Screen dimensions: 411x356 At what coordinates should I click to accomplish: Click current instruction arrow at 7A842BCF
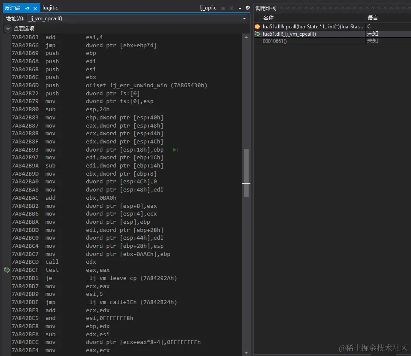point(7,270)
